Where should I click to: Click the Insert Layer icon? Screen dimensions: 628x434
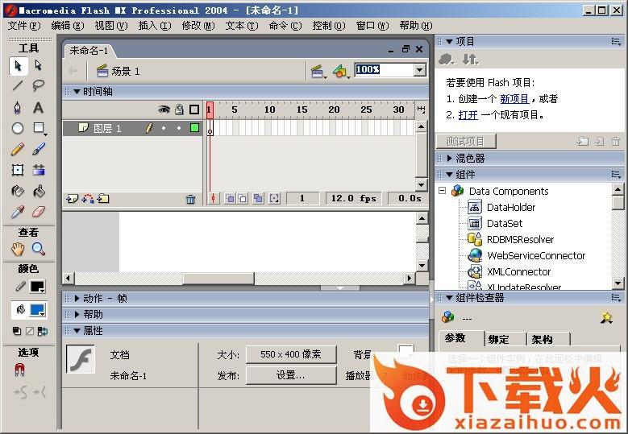point(72,198)
